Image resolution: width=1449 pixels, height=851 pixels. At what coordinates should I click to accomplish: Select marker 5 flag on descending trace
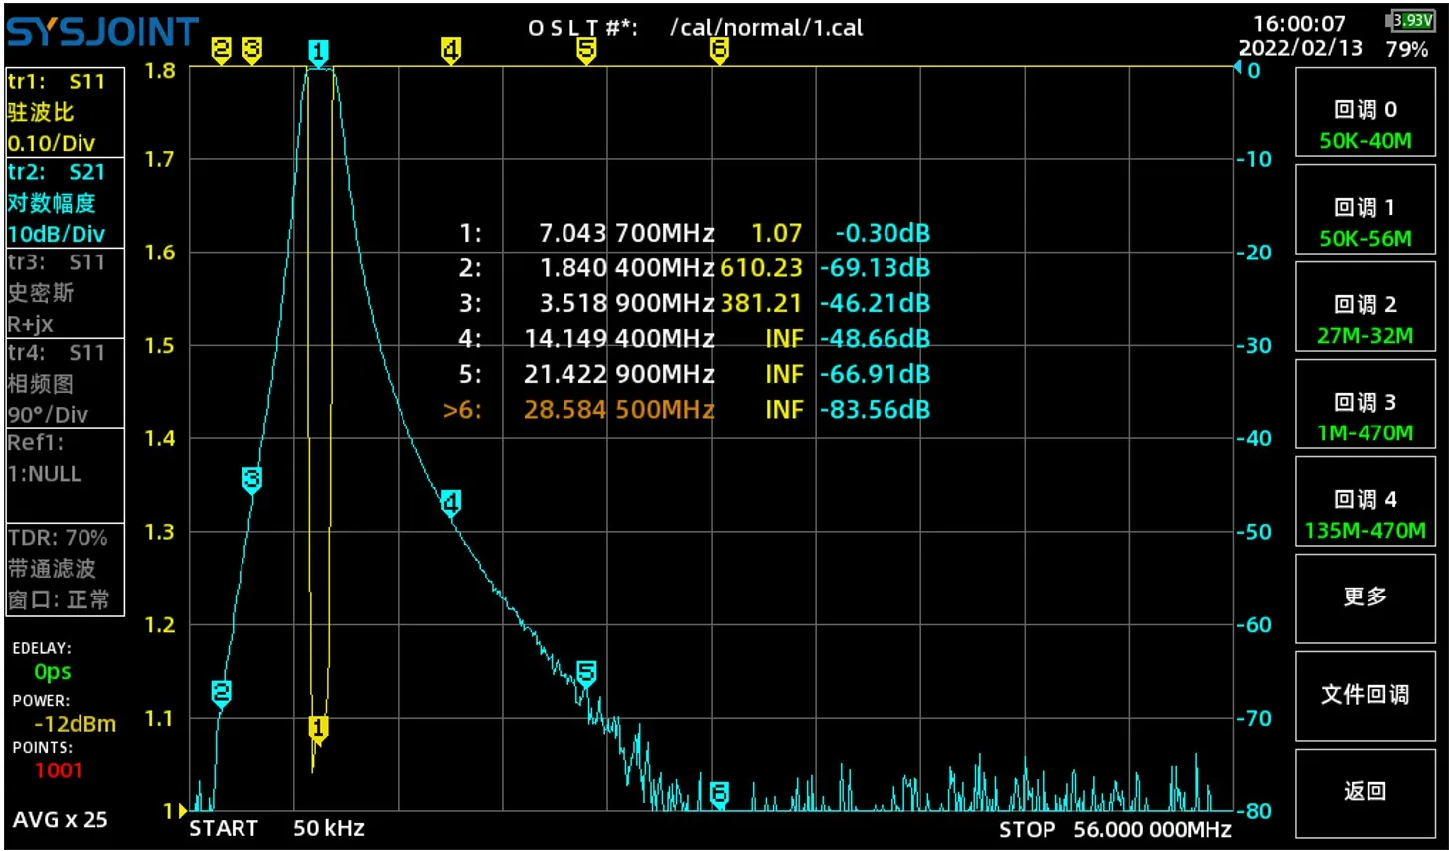click(585, 673)
